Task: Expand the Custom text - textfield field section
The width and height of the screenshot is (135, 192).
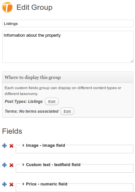Action: pyautogui.click(x=23, y=165)
